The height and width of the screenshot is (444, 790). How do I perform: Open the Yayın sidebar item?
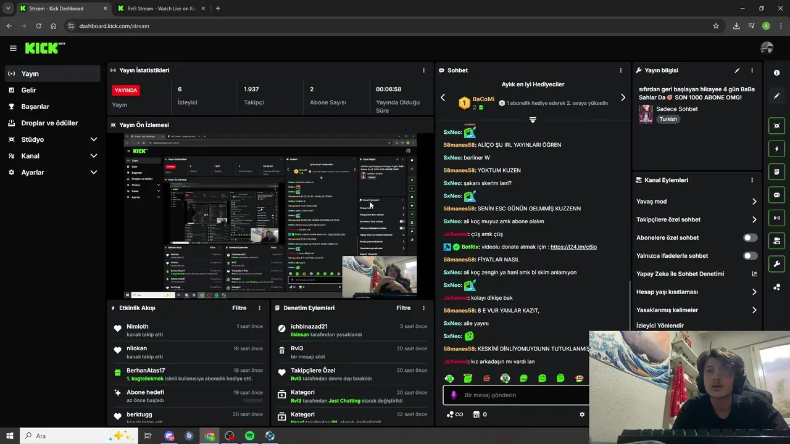pyautogui.click(x=52, y=73)
